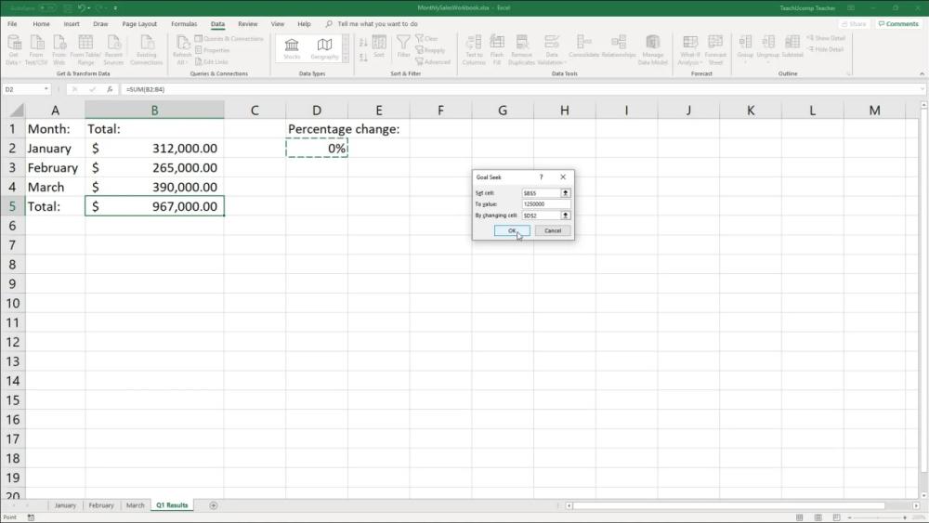Open Goal Seek help question mark
The image size is (929, 523).
pyautogui.click(x=541, y=177)
